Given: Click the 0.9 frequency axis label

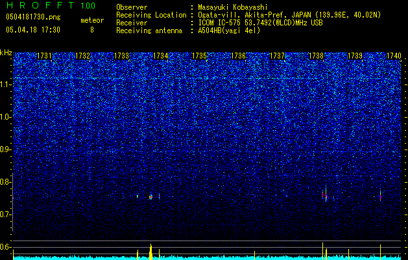Looking at the screenshot, I should click(5, 149).
